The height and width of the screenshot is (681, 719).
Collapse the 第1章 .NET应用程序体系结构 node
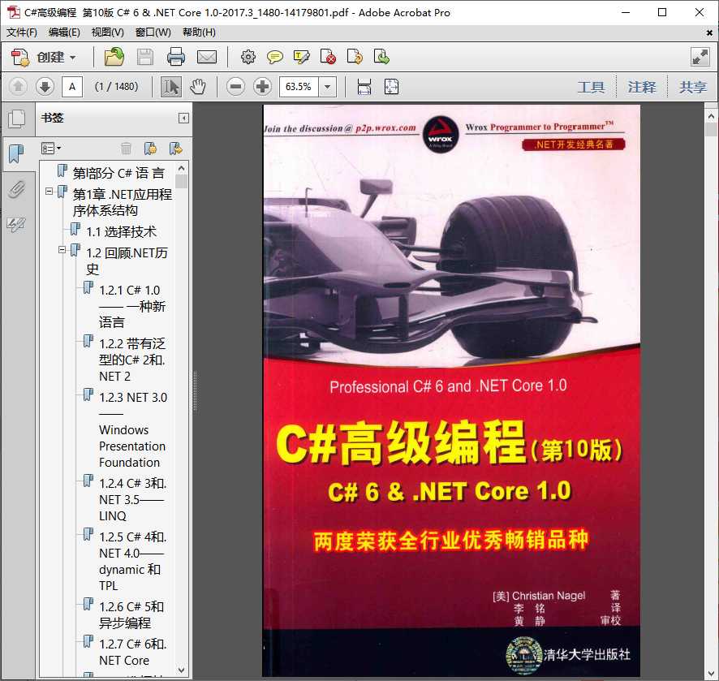[49, 192]
